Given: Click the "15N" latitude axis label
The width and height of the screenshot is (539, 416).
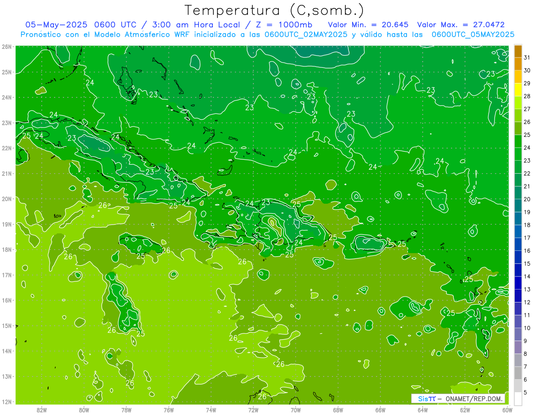Looking at the screenshot, I should (7, 326).
